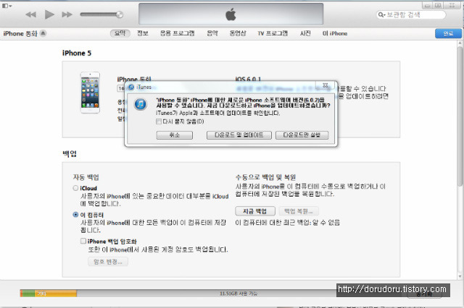464x308 pixels.
Task: Click the iTunes music note icon in dialog
Action: [x=140, y=104]
